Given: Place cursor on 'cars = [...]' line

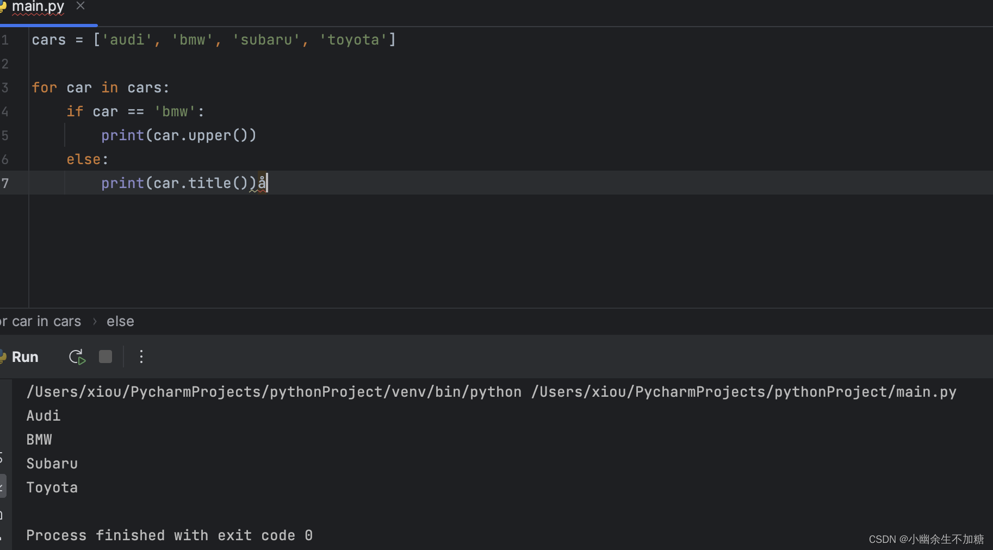Looking at the screenshot, I should pyautogui.click(x=214, y=40).
